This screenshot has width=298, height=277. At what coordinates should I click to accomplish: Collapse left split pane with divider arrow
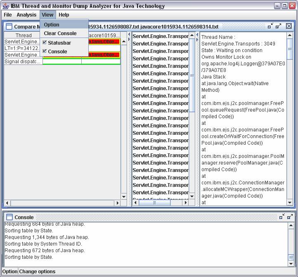[x=129, y=34]
